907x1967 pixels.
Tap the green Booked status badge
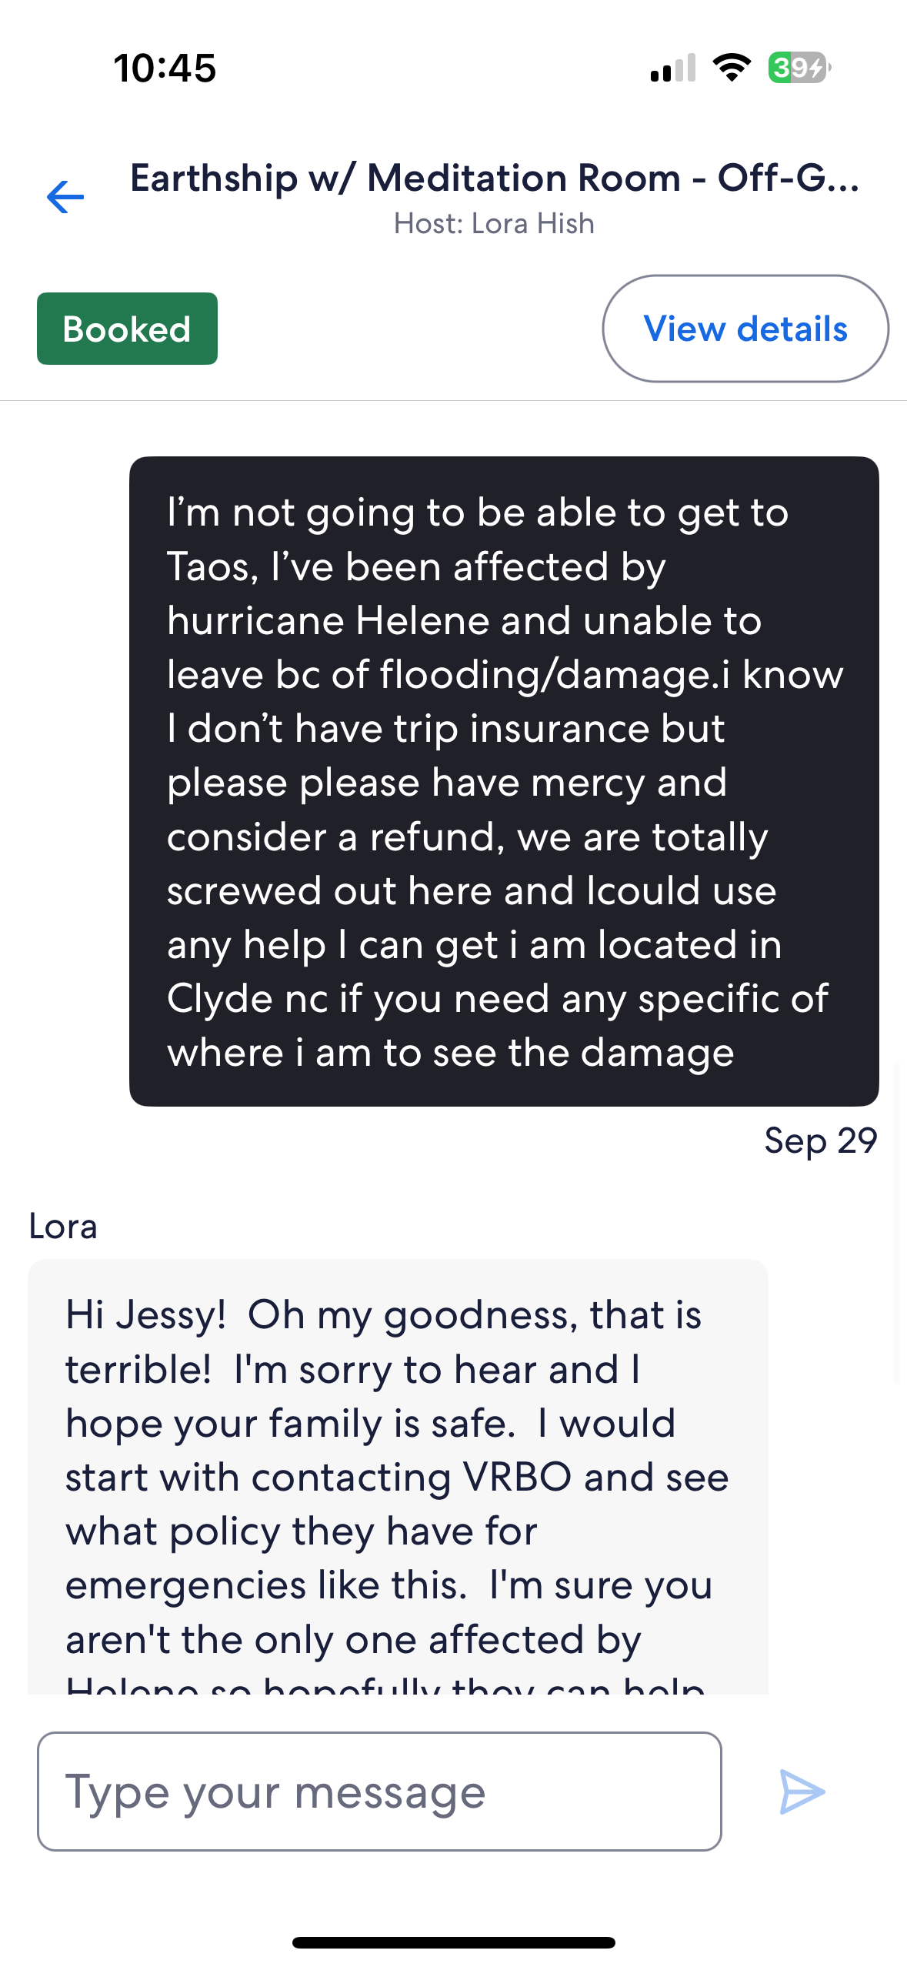coord(127,329)
